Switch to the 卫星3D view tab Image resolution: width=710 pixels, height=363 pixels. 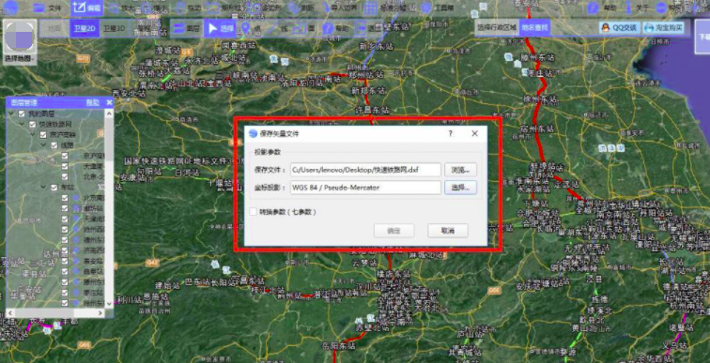point(114,28)
